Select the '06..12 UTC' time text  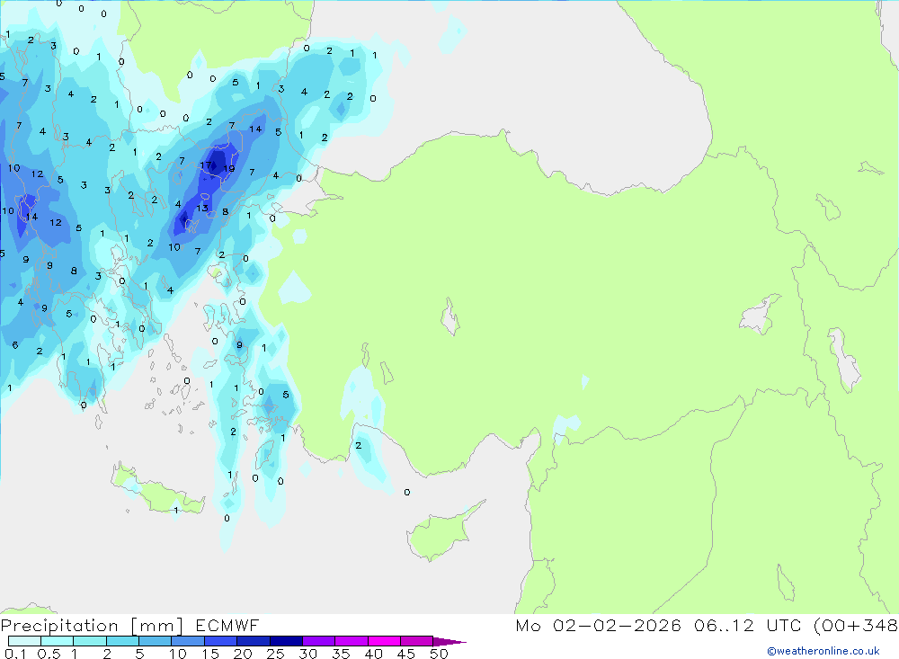(747, 625)
